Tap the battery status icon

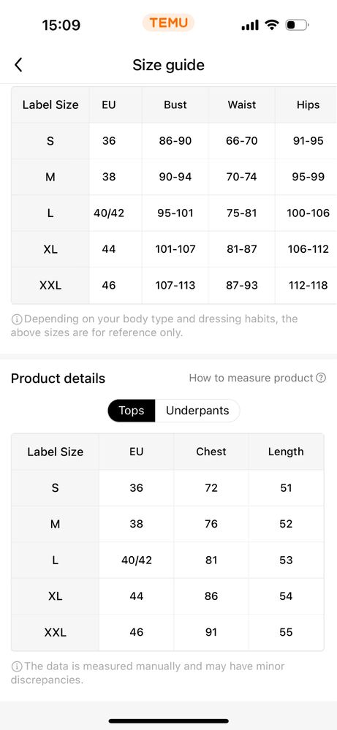[297, 25]
